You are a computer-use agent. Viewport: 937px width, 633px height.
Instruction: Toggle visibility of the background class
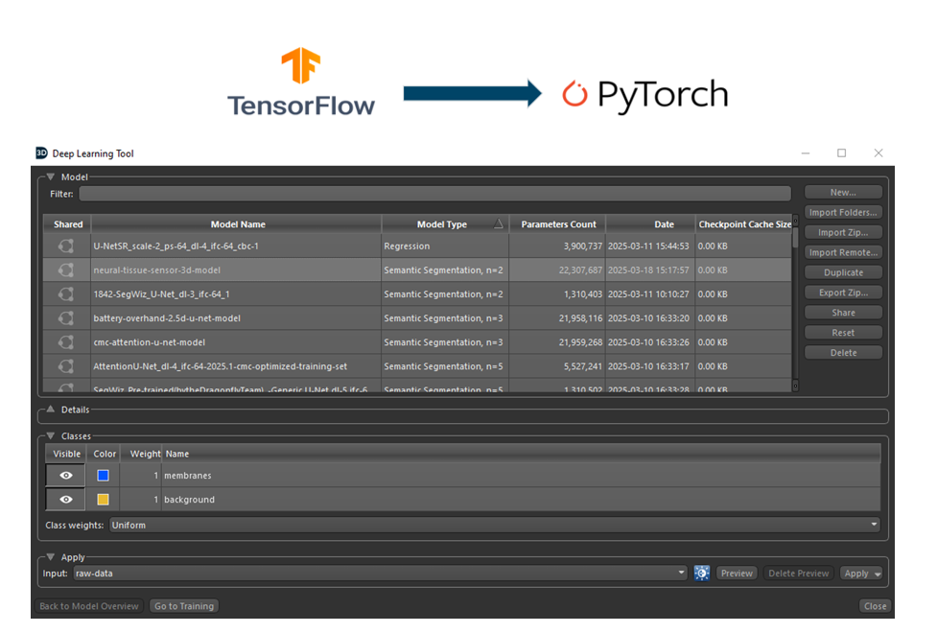(x=66, y=500)
